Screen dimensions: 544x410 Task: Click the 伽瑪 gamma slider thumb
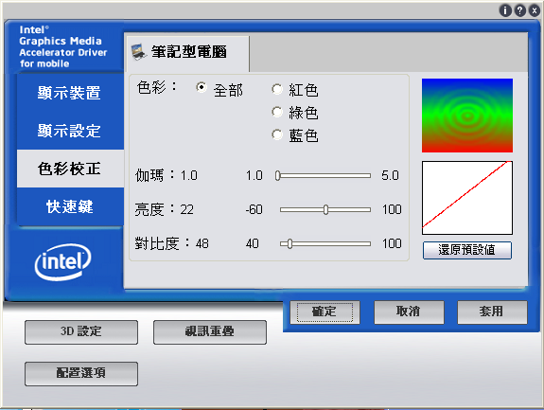click(x=277, y=176)
